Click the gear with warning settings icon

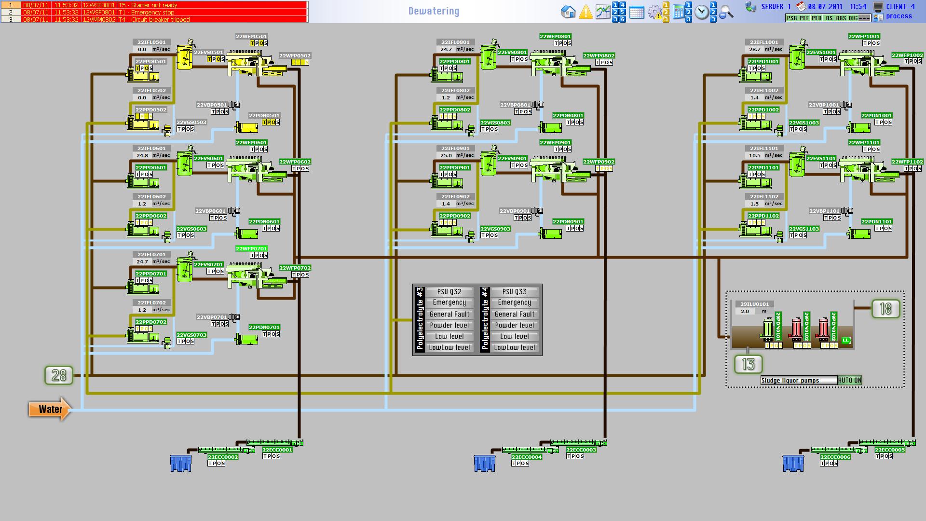tap(654, 12)
